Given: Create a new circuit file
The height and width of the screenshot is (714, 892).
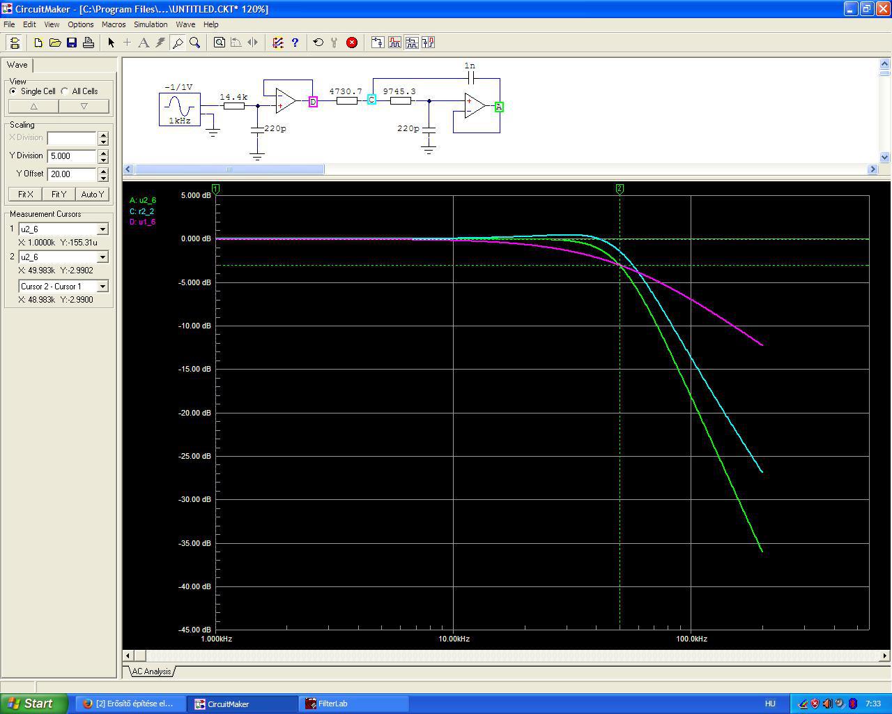Looking at the screenshot, I should click(38, 43).
